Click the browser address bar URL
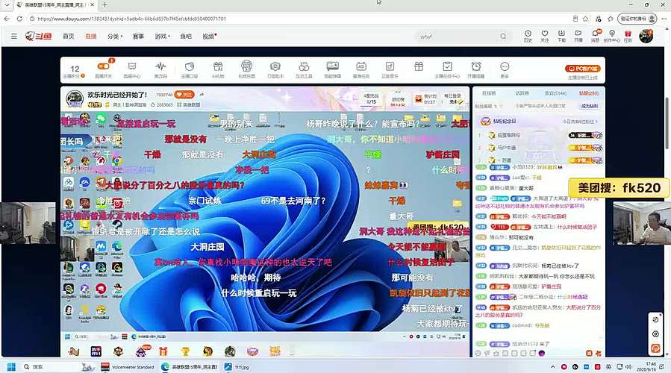 [131, 19]
